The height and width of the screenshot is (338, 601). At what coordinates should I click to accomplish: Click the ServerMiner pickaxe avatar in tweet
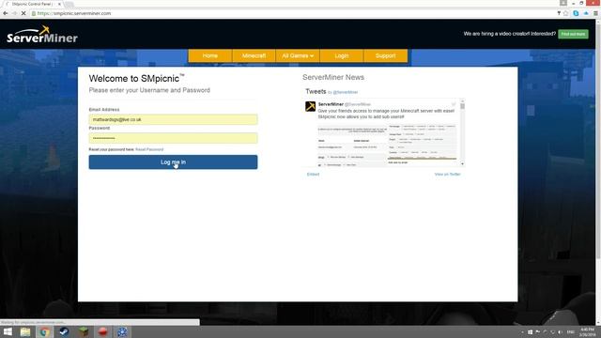(x=310, y=106)
